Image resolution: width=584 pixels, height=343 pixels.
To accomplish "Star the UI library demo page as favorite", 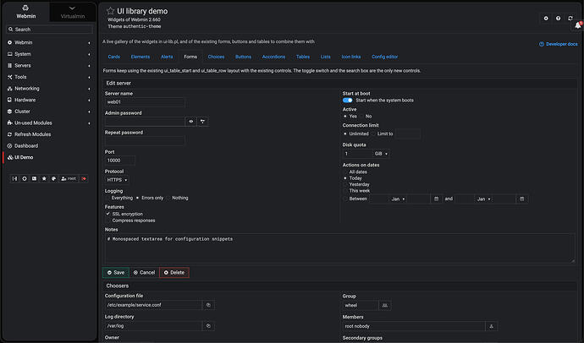I will point(110,11).
